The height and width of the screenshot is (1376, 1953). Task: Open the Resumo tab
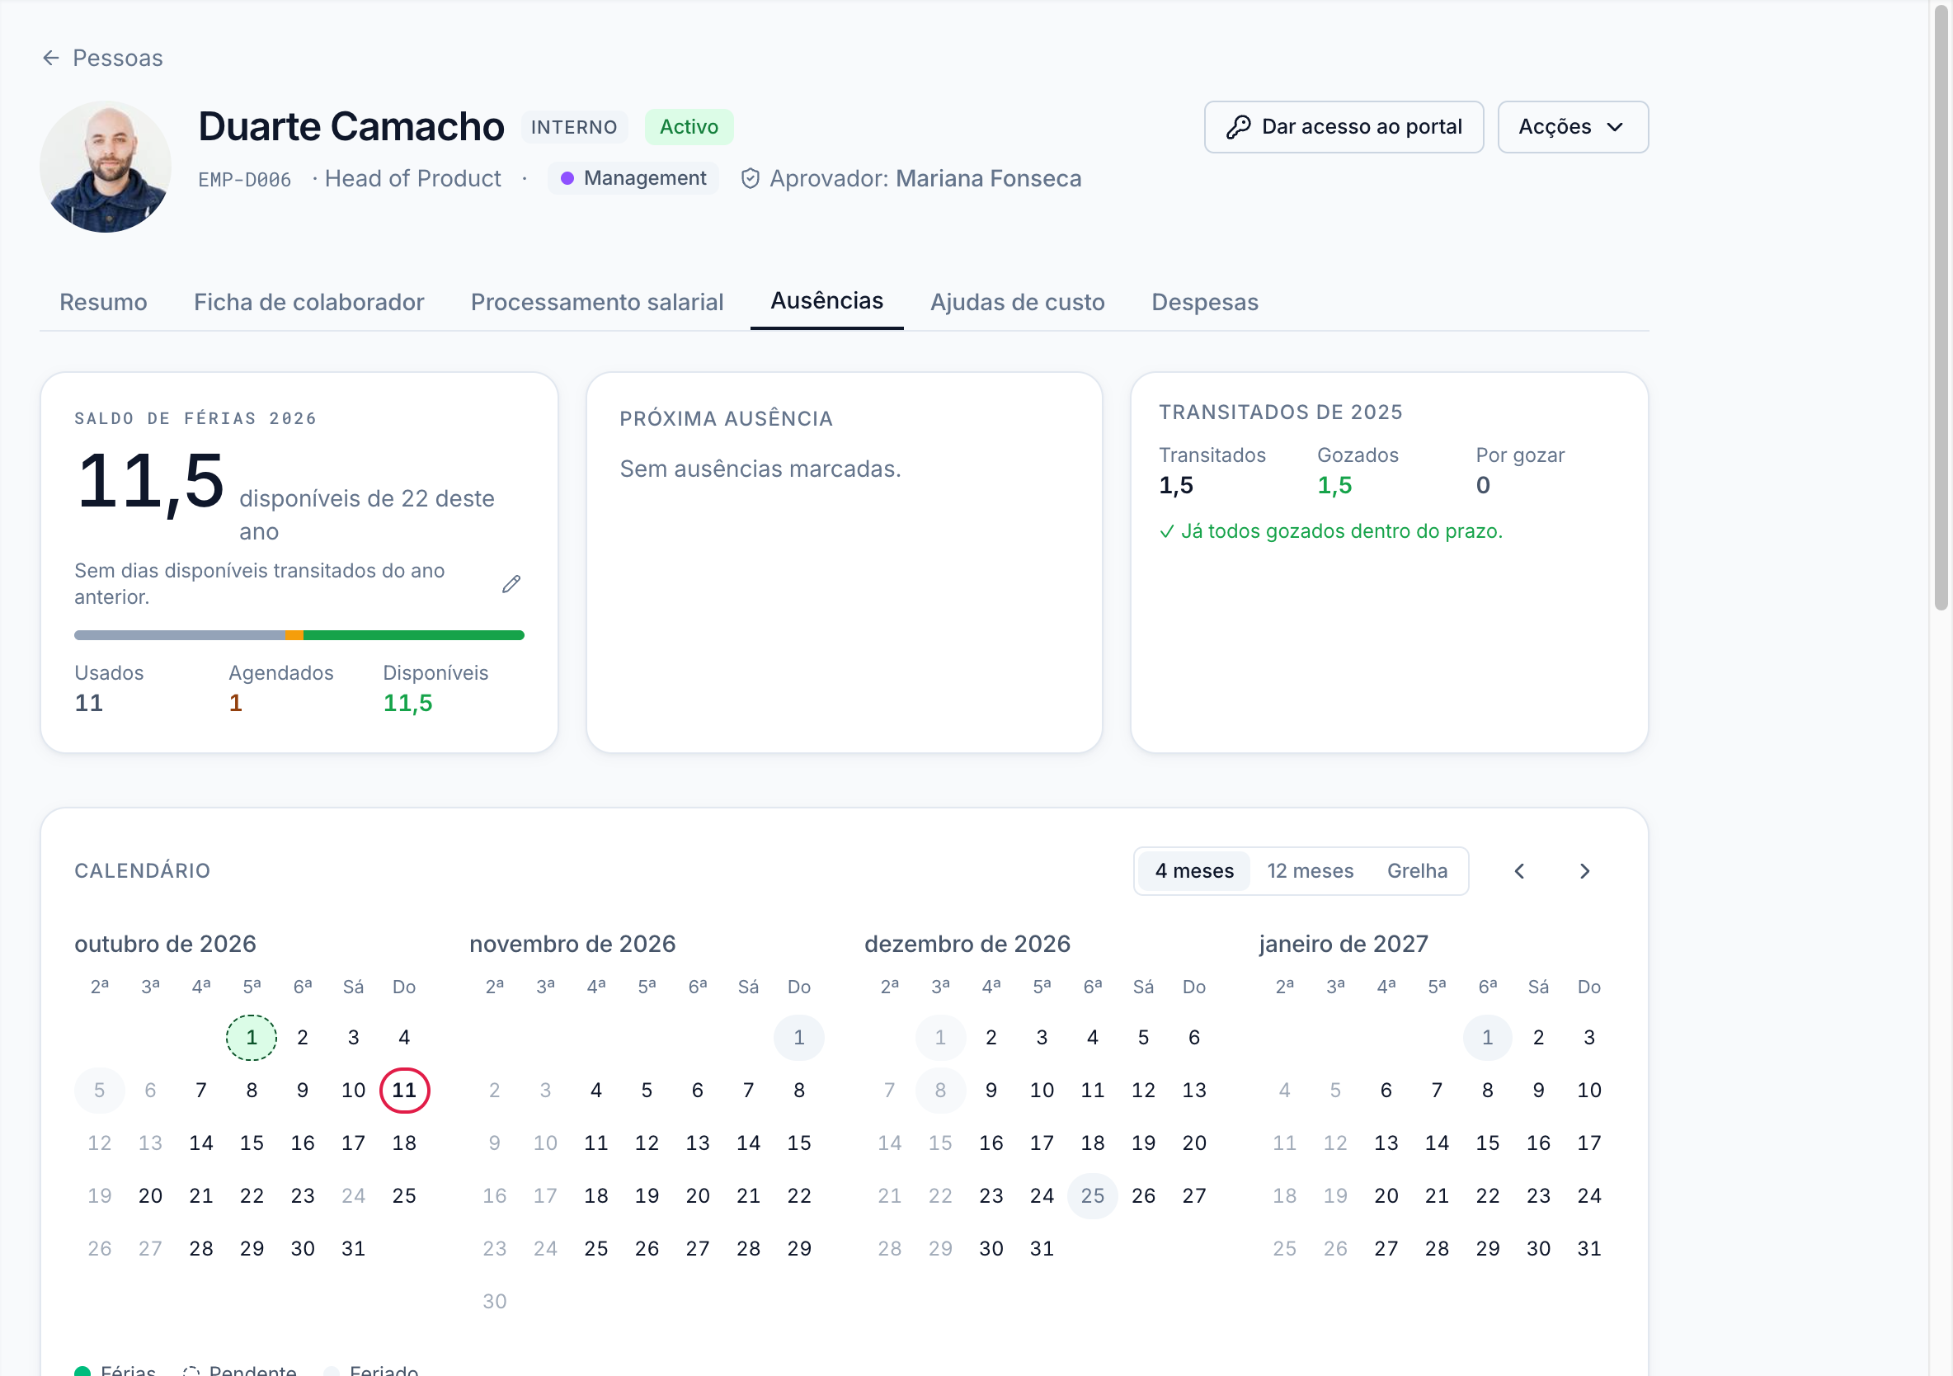(x=103, y=302)
